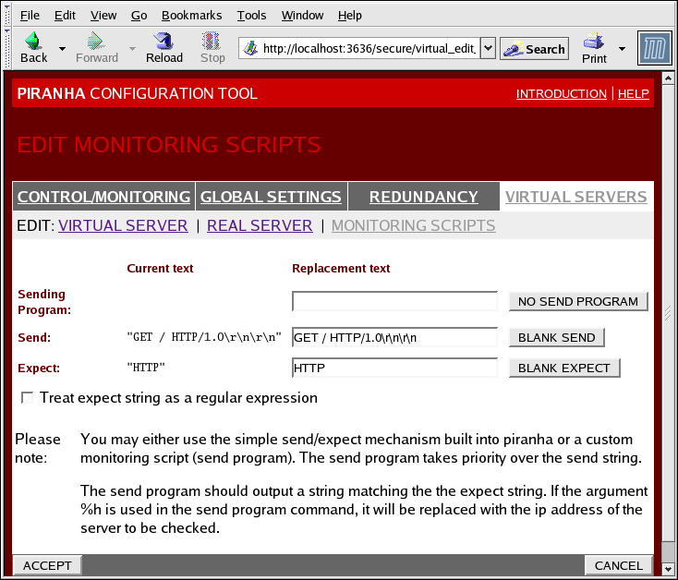Click the Mozilla throbber logo icon
The image size is (678, 580).
(x=655, y=48)
